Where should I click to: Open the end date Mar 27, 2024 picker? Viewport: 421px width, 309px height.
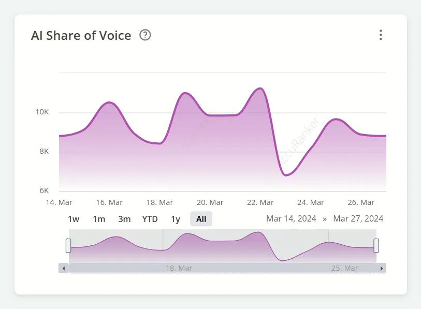[x=357, y=218]
